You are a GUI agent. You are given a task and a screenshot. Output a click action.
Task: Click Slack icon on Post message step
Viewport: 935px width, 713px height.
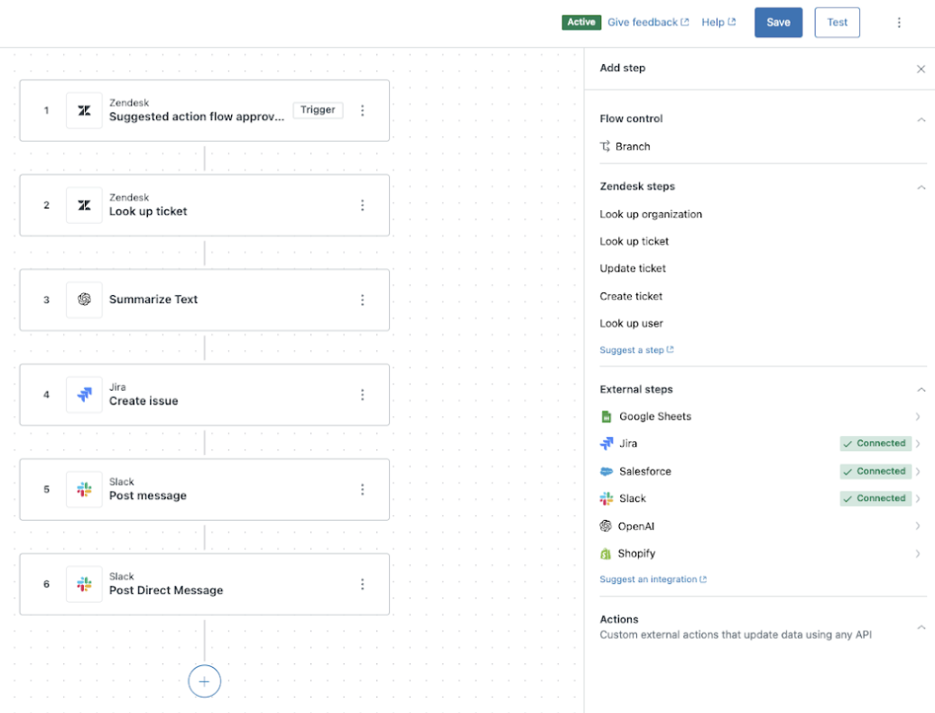coord(84,489)
